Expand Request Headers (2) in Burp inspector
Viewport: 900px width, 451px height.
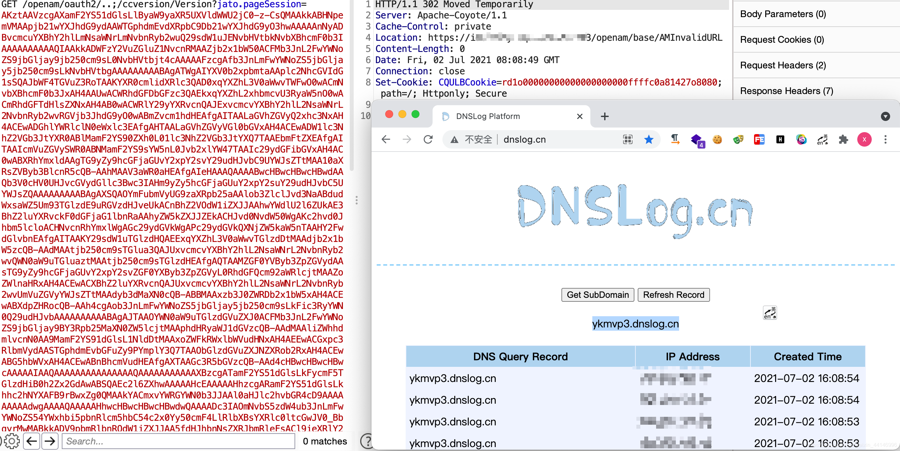click(x=816, y=65)
